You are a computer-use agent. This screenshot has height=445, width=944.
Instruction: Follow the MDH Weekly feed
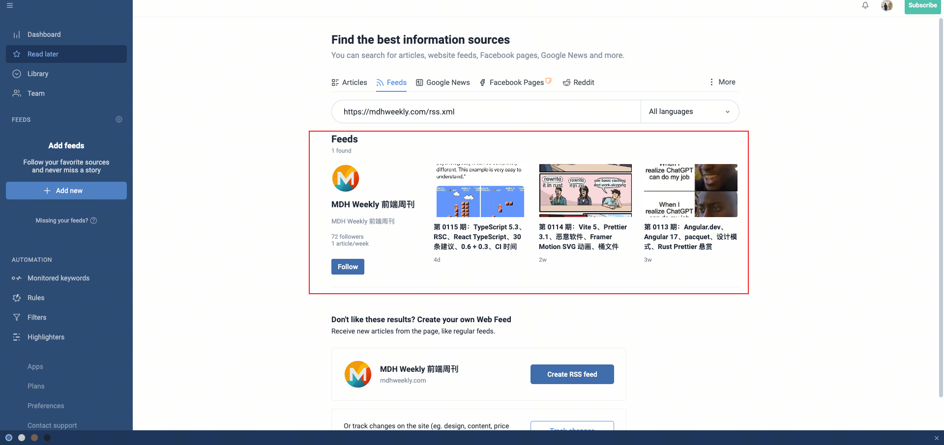pyautogui.click(x=348, y=267)
